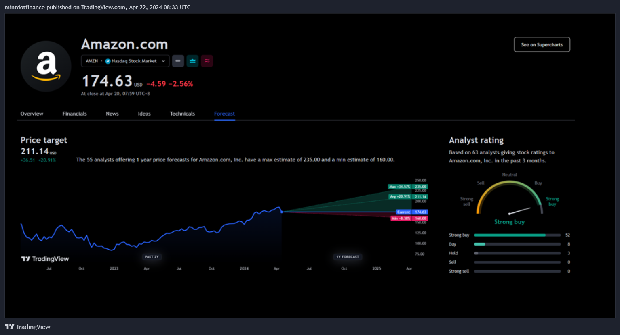Click the 211.14 USD price target value
620x335 pixels.
(x=38, y=151)
